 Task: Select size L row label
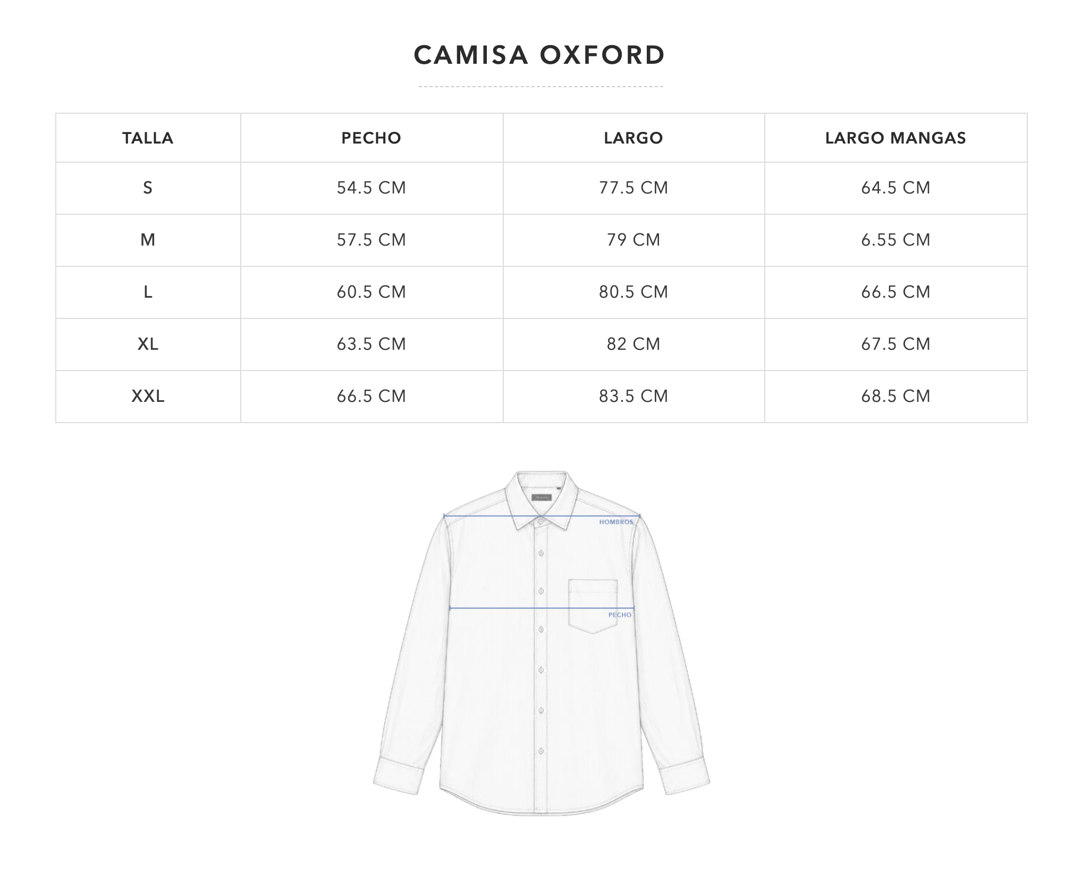tap(148, 292)
